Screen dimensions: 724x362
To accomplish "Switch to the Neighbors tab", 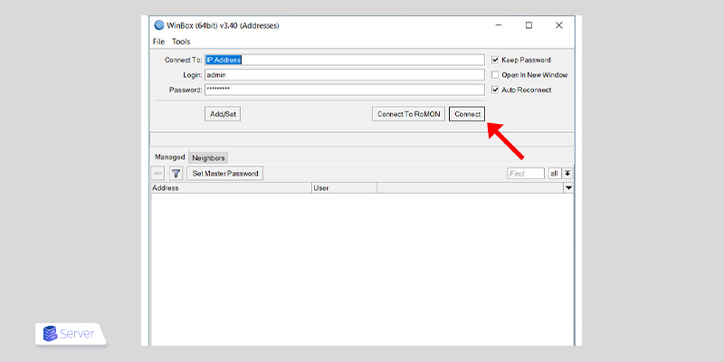I will click(x=208, y=157).
